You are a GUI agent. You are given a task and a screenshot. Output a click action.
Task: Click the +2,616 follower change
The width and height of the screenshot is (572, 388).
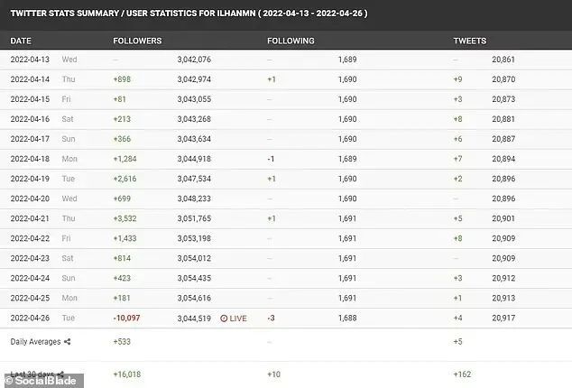125,179
